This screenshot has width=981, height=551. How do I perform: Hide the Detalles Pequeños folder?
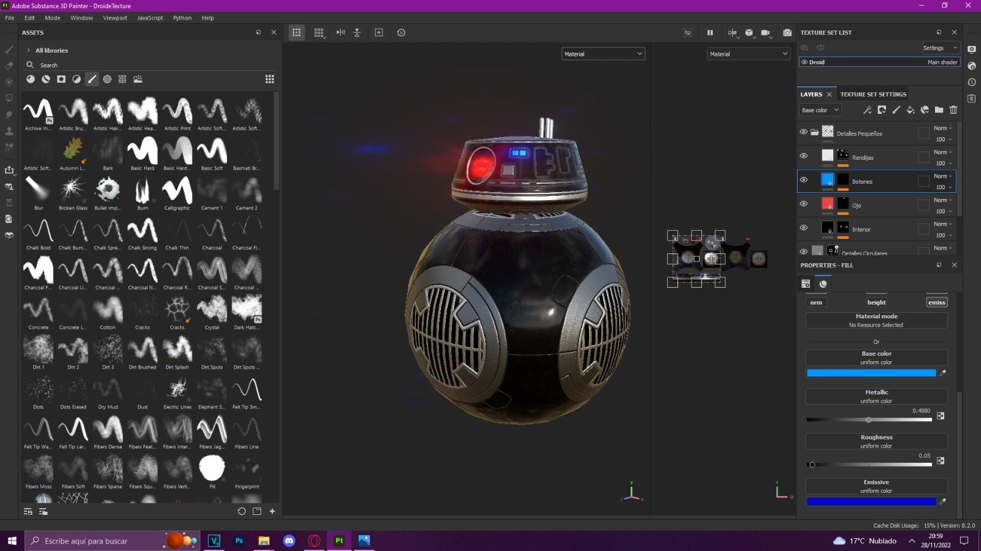pyautogui.click(x=804, y=132)
